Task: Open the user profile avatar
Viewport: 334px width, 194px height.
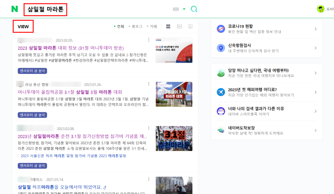Action: pyautogui.click(x=321, y=9)
